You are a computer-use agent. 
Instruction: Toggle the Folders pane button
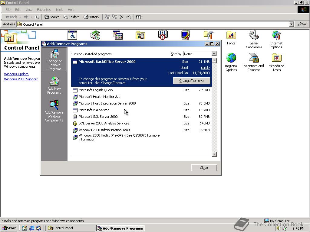(71, 17)
